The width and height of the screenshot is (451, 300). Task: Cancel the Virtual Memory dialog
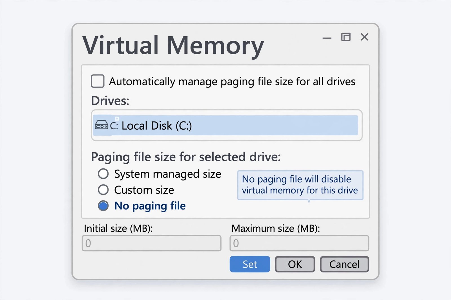pos(344,264)
